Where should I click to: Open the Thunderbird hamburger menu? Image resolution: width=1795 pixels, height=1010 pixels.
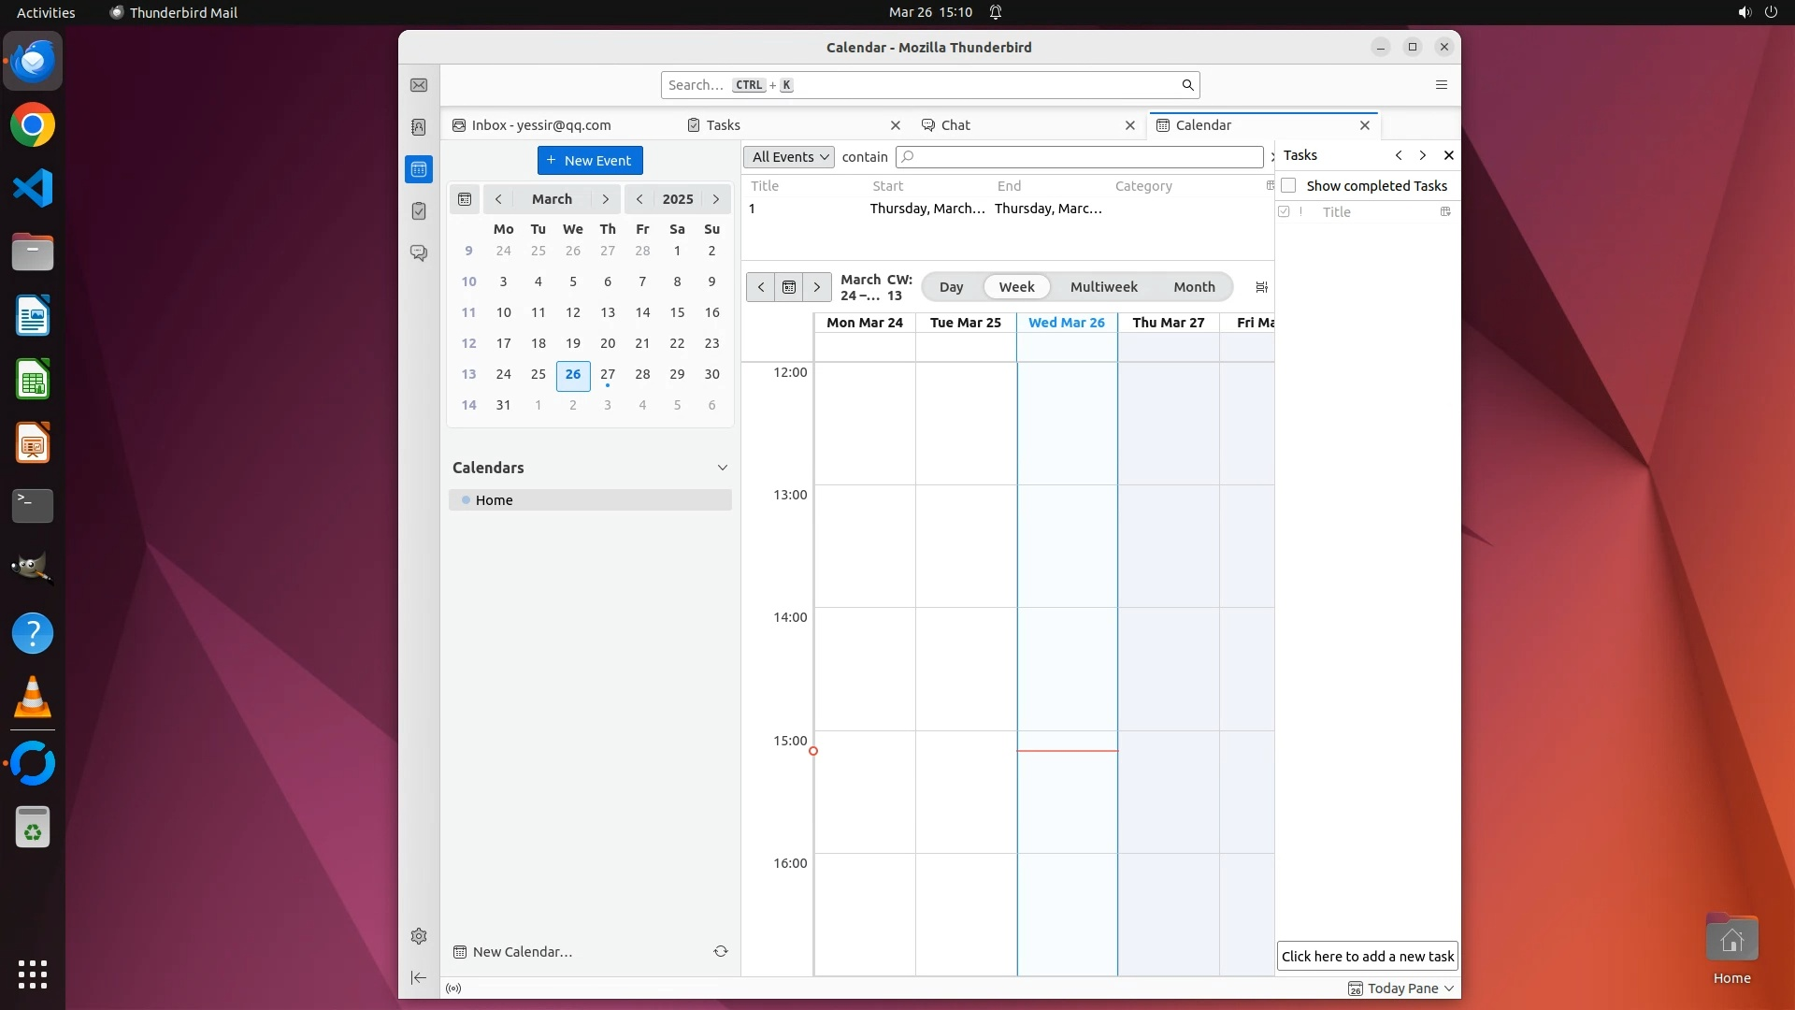click(1441, 85)
